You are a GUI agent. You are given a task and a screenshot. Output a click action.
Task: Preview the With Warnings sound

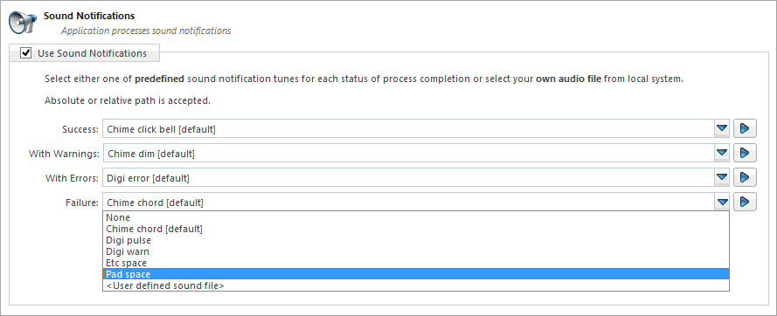pyautogui.click(x=745, y=153)
